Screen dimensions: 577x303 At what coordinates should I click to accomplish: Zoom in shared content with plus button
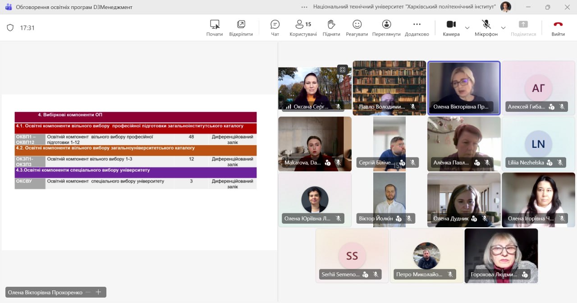(98, 292)
